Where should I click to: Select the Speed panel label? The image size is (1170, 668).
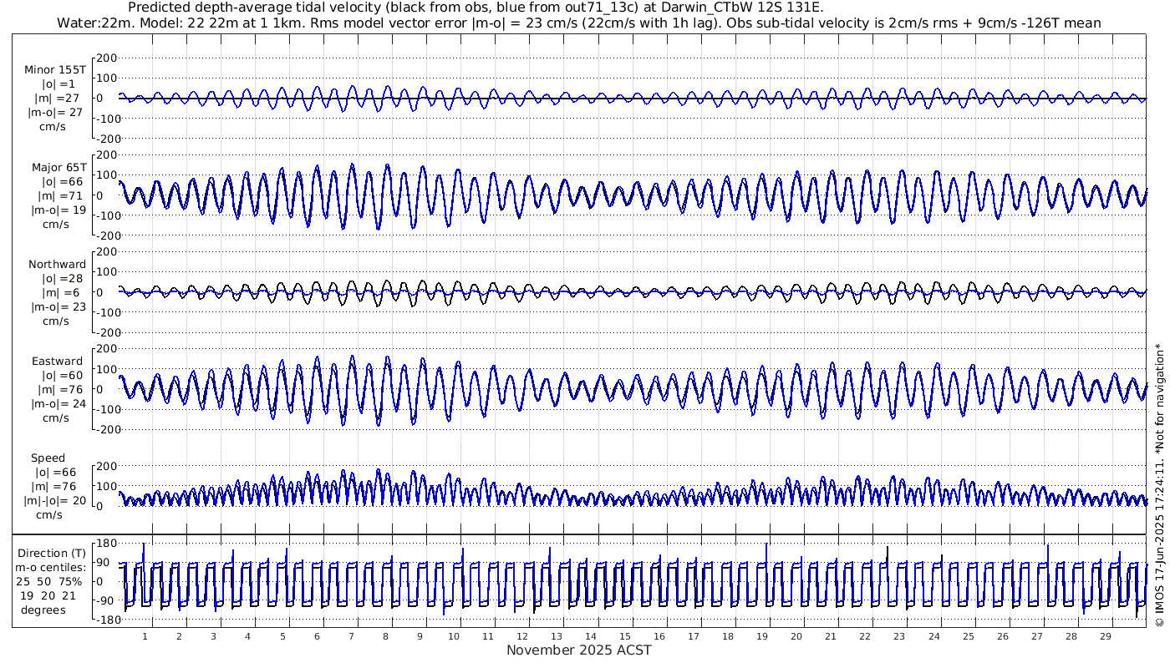pos(48,458)
